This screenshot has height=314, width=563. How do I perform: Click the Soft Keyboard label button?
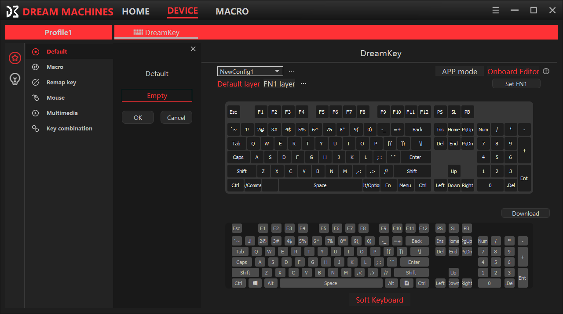(x=380, y=300)
